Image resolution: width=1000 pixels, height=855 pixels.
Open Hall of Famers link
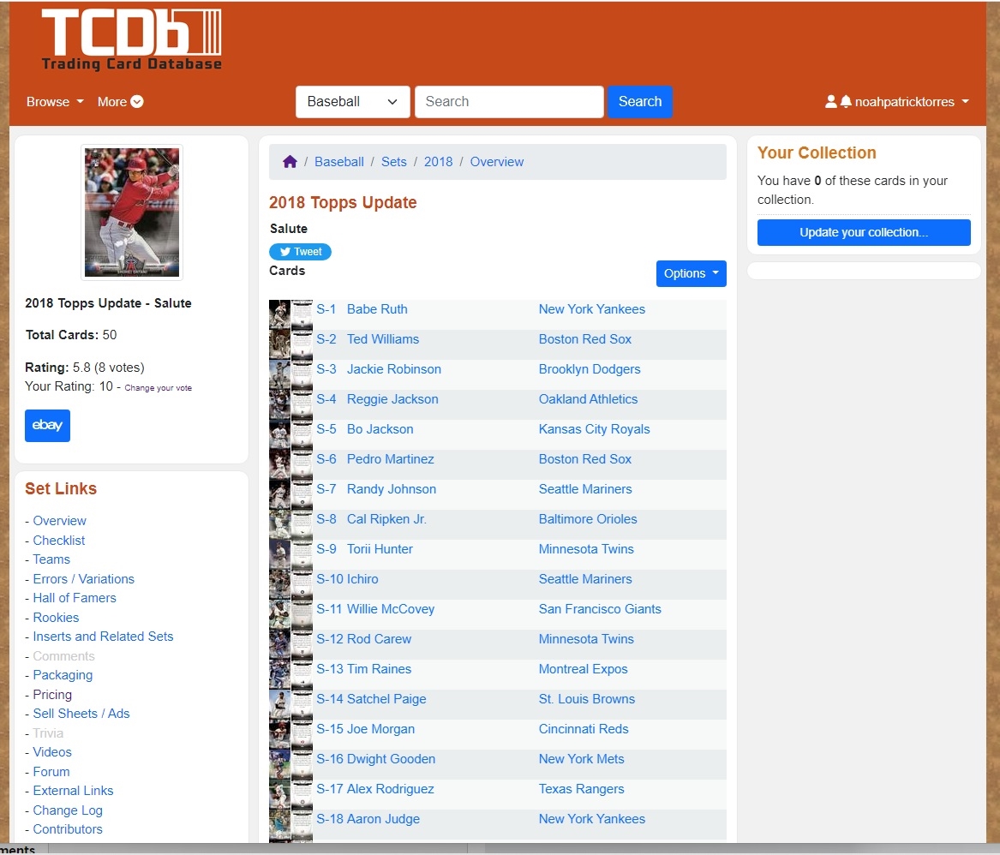point(75,598)
